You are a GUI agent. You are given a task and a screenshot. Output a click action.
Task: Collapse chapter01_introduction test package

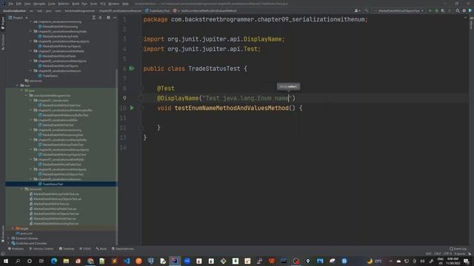click(31, 100)
